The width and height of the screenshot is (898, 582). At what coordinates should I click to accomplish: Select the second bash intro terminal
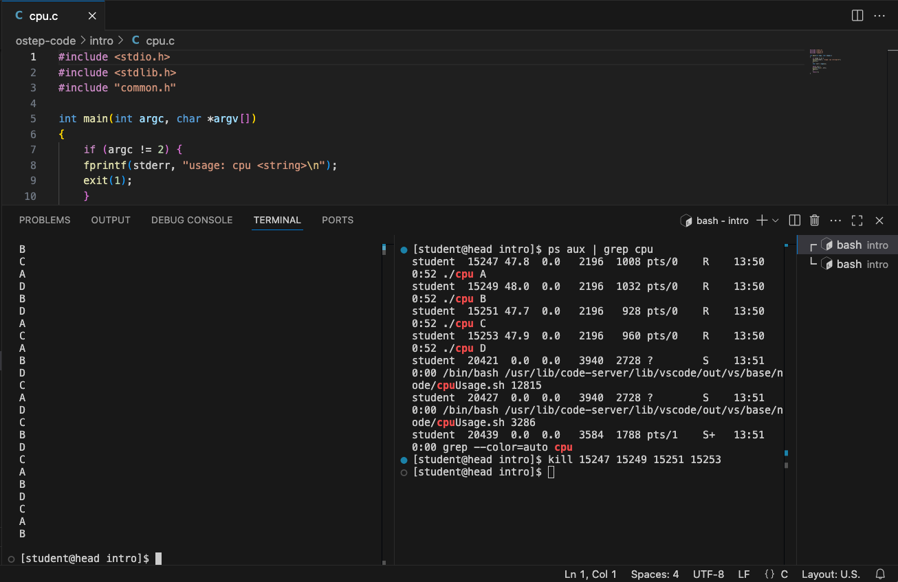(x=855, y=265)
